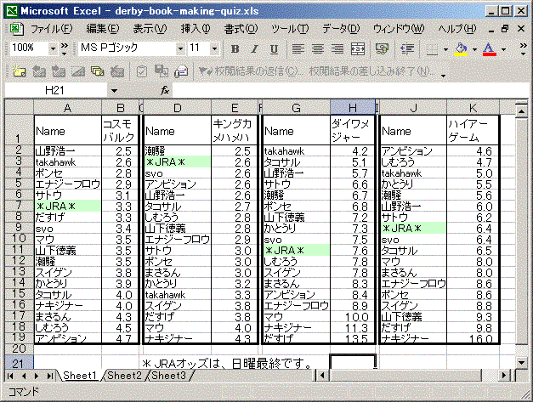The width and height of the screenshot is (533, 402).
Task: Open the 編集(E) menu
Action: 102,29
